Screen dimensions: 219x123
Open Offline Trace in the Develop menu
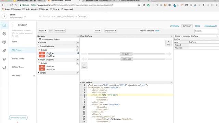pos(17,67)
